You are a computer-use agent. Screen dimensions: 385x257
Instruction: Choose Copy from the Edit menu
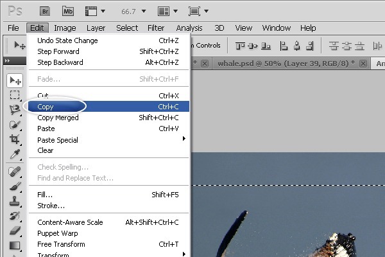click(x=46, y=107)
